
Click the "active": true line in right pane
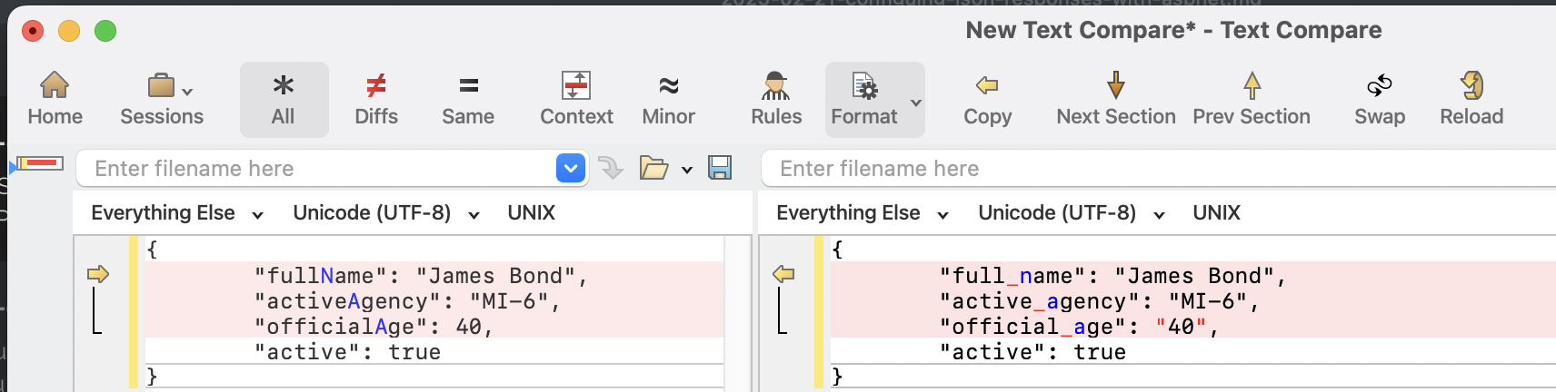tap(1193, 351)
